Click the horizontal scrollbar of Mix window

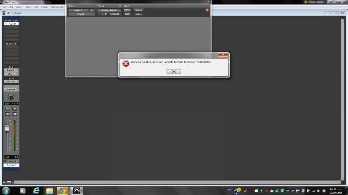(177, 182)
